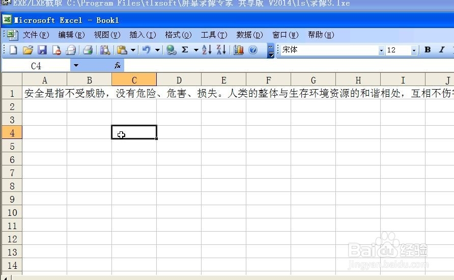The height and width of the screenshot is (280, 454).
Task: Click the New blank workbook icon
Action: 13,50
